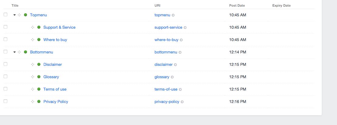Collapse the Bottommenu disclosure triangle
The width and height of the screenshot is (337, 125).
[x=14, y=52]
